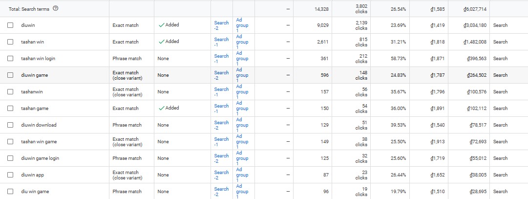Image resolution: width=528 pixels, height=199 pixels.
Task: Click the tashan win game search term
Action: (39, 142)
